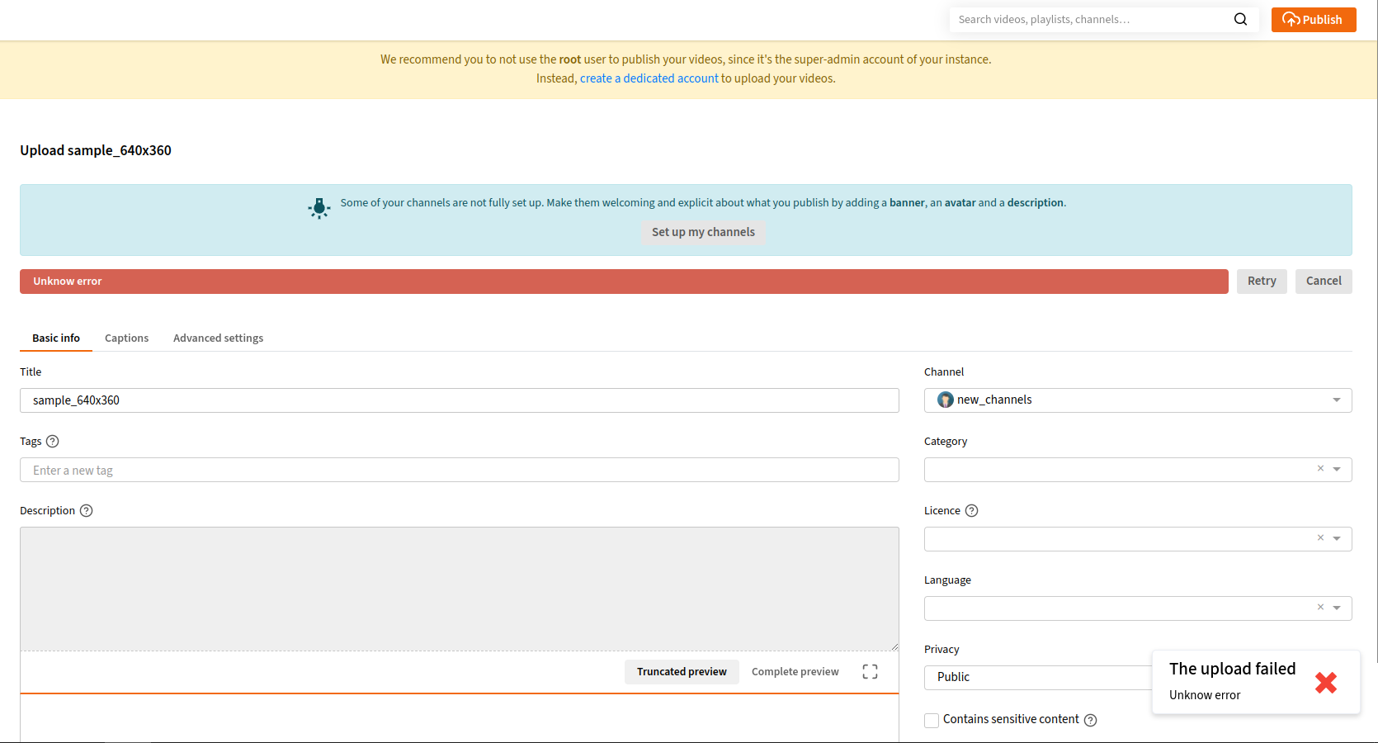1378x743 pixels.
Task: Click the clear X in the Category field
Action: [x=1320, y=468]
